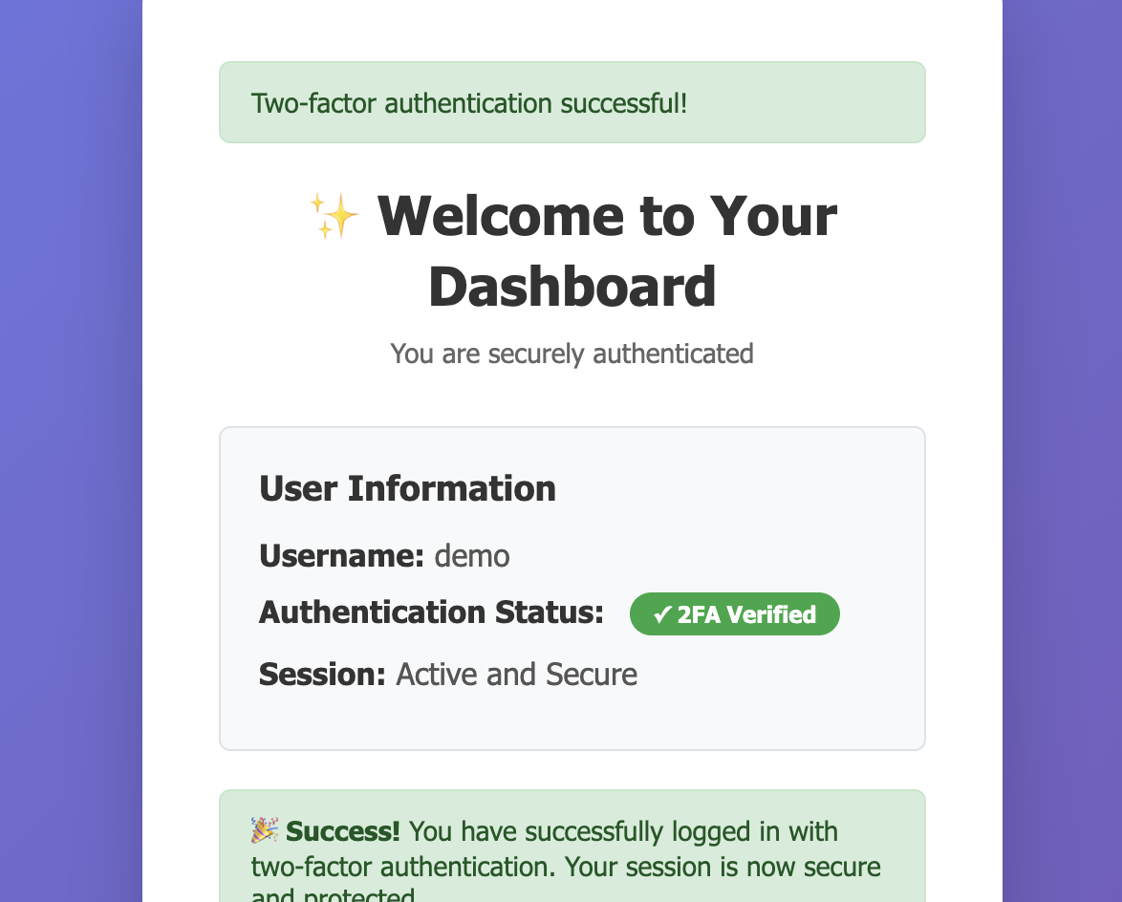The image size is (1122, 902).
Task: Click the party popper emoji
Action: tap(265, 830)
